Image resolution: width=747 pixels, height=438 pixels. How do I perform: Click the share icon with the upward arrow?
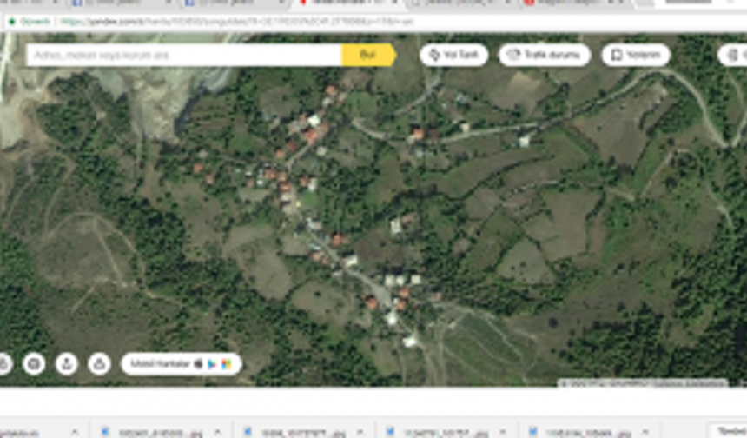(67, 364)
